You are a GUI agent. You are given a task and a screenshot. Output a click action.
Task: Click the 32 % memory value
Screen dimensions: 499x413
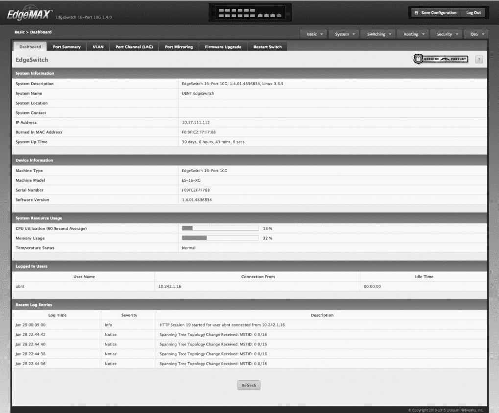coord(267,238)
